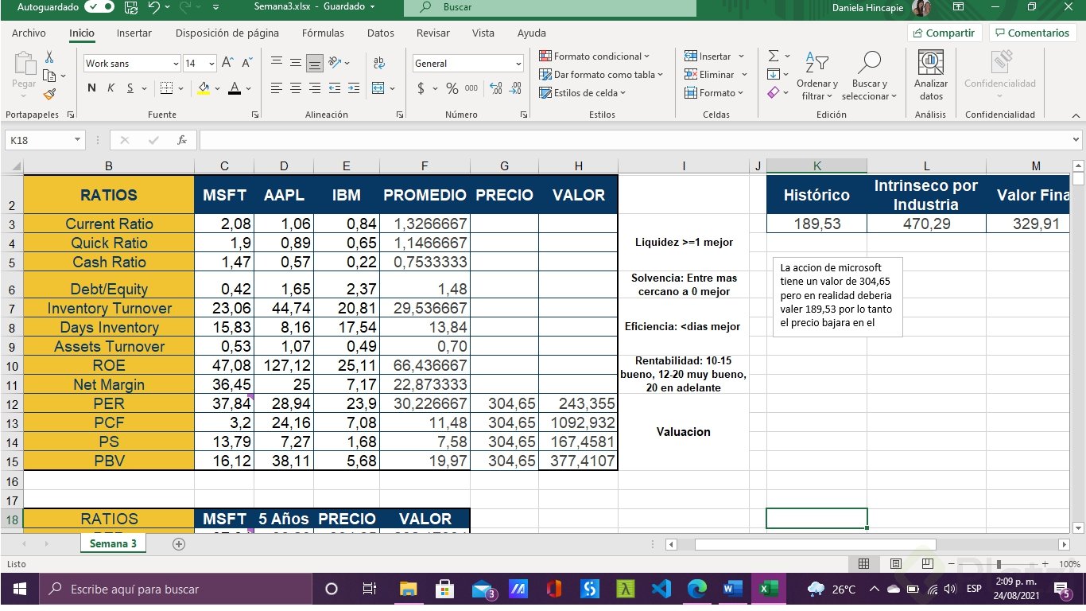Increase the font size
Viewport: 1086px width, 611px height.
(227, 63)
